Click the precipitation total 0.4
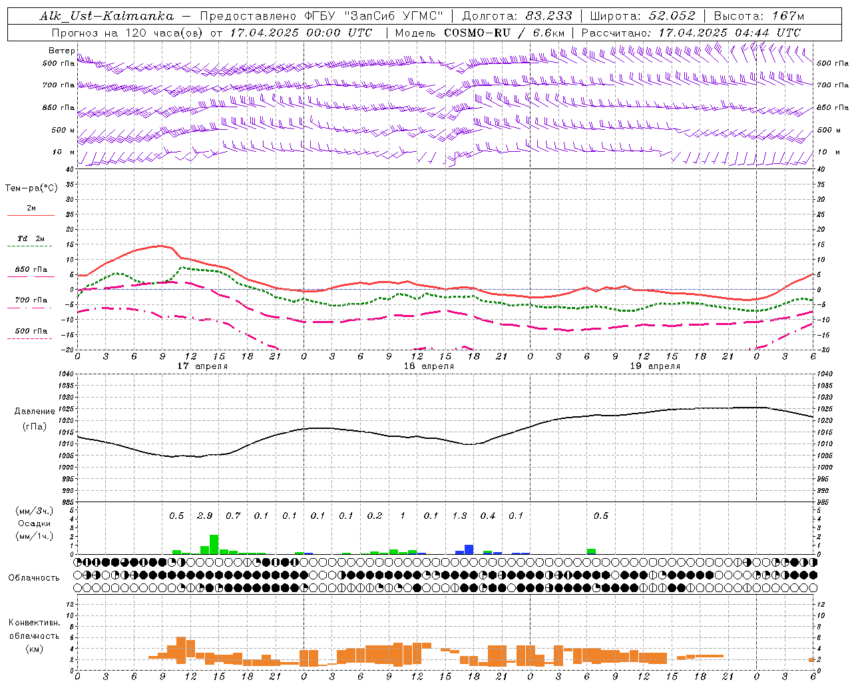852x682 pixels. (x=488, y=515)
